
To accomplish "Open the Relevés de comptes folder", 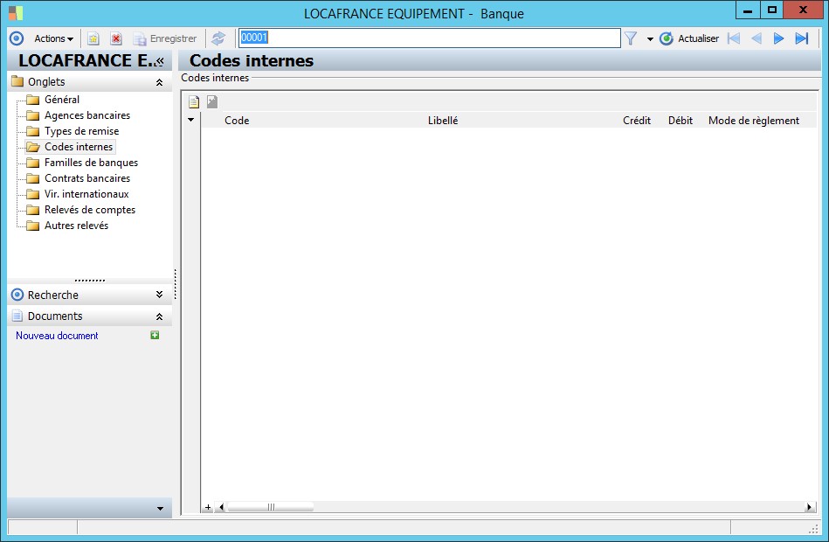I will tap(90, 210).
